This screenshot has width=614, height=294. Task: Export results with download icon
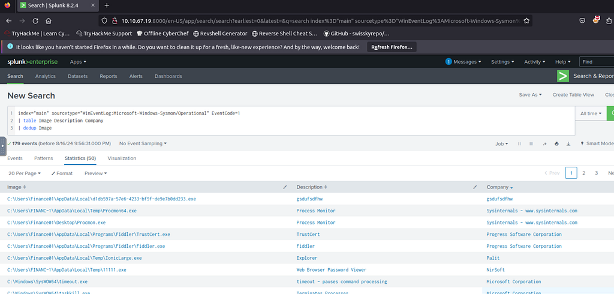(568, 144)
